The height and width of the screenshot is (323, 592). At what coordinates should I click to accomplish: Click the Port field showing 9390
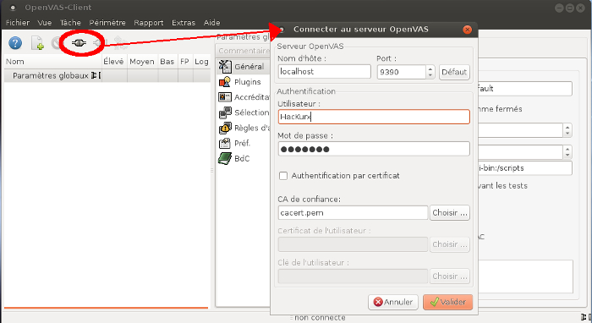click(402, 72)
